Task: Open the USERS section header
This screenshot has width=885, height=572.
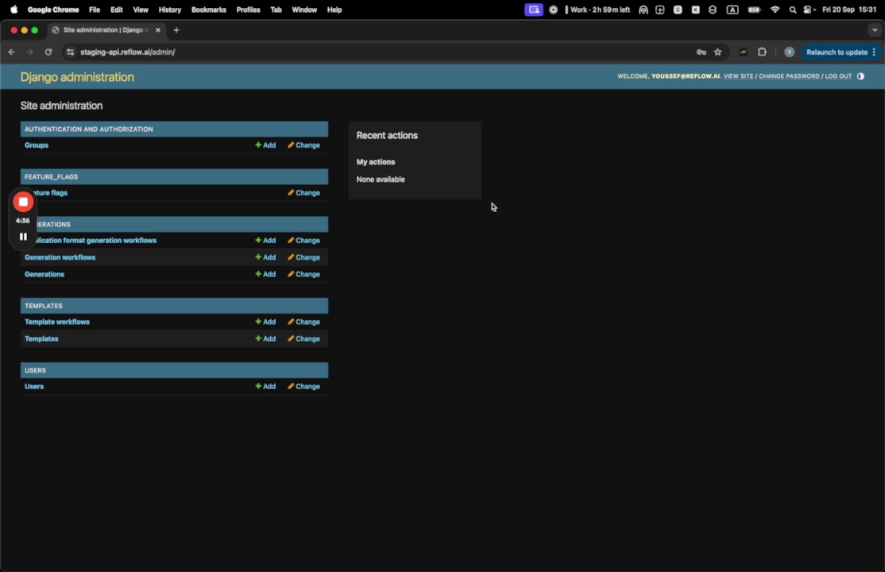Action: tap(36, 370)
